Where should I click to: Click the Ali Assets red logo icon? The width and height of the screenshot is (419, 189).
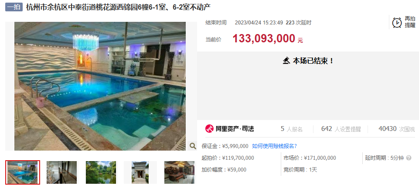(209, 129)
